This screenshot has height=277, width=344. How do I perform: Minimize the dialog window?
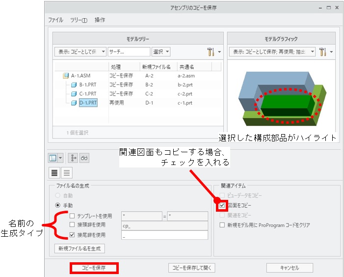[320, 8]
